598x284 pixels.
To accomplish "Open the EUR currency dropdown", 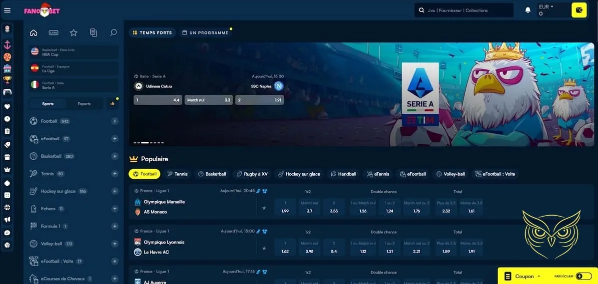I will pyautogui.click(x=546, y=7).
